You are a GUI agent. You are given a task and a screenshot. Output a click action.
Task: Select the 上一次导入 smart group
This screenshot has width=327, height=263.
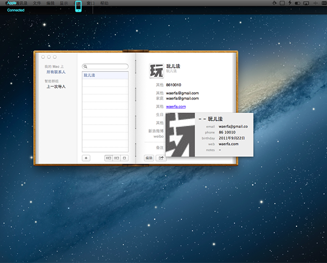coord(56,86)
